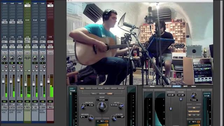
Task: Mute the 1 PRO track
Action: coord(6,71)
